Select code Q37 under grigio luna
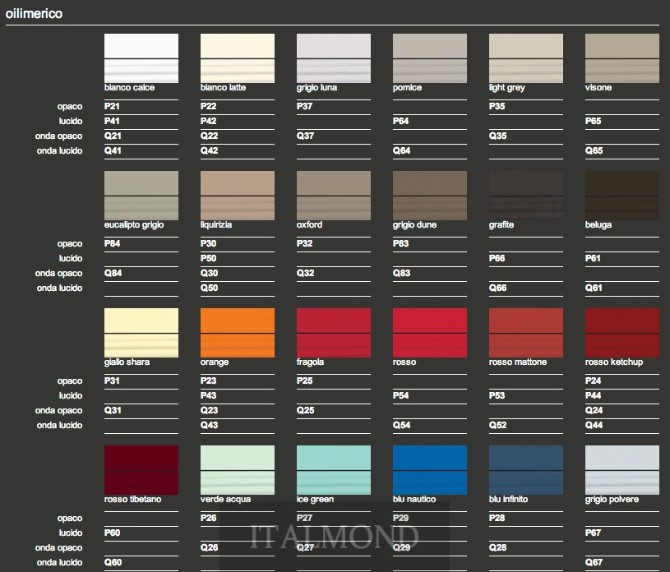This screenshot has height=572, width=670. (306, 136)
